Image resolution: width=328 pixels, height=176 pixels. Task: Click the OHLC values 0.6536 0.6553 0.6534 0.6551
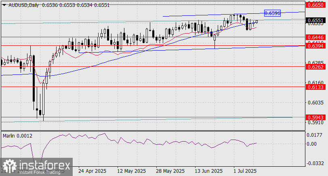[x=76, y=5]
